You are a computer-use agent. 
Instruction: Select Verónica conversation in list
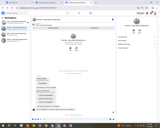15,28
